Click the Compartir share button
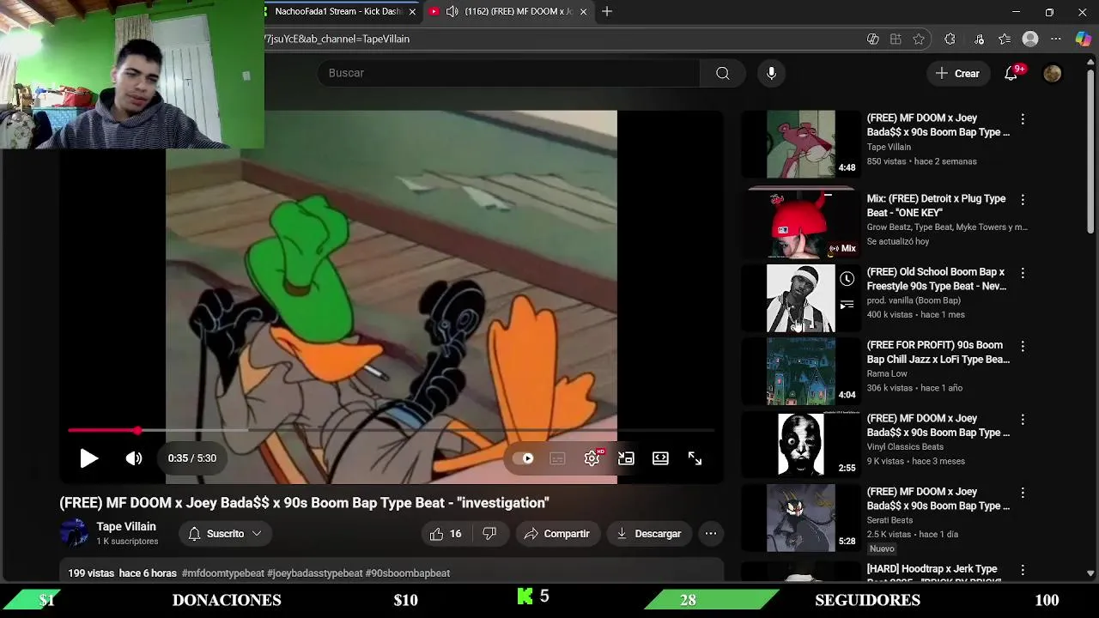 tap(557, 534)
